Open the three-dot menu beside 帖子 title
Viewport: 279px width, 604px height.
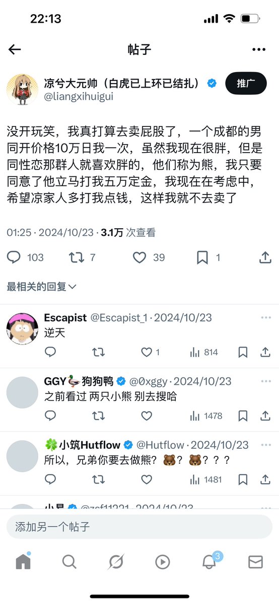click(258, 49)
